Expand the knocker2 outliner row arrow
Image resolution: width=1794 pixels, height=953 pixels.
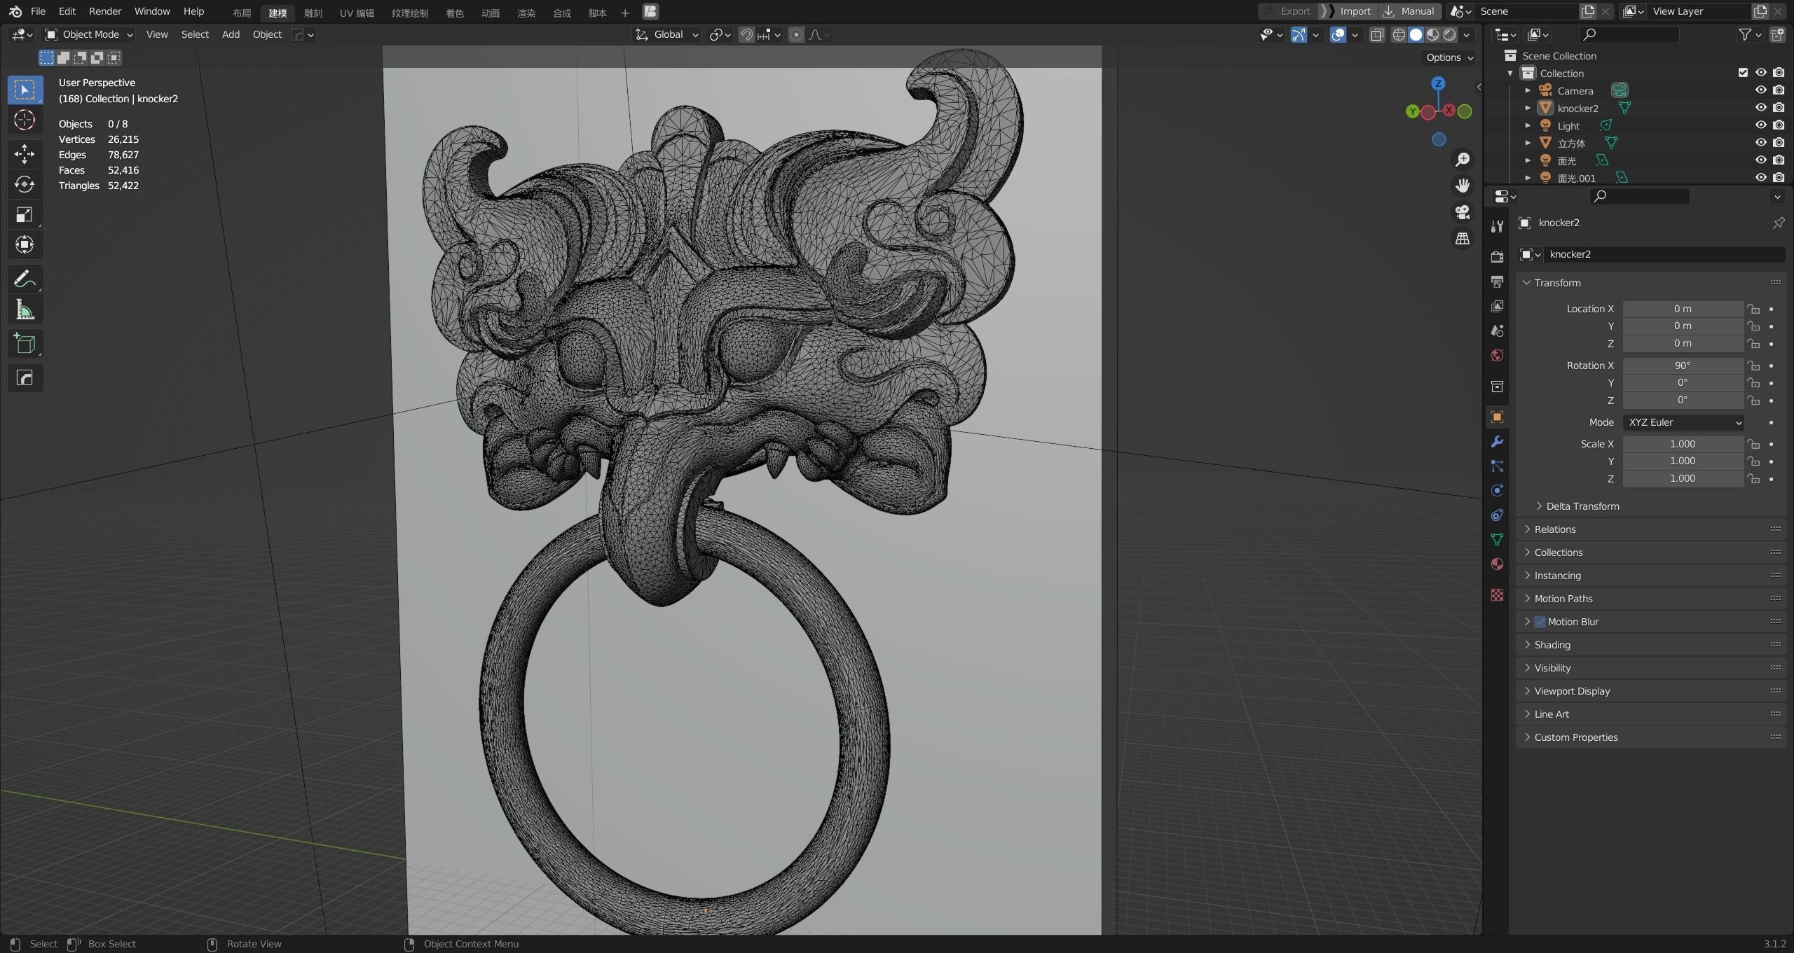[x=1528, y=108]
